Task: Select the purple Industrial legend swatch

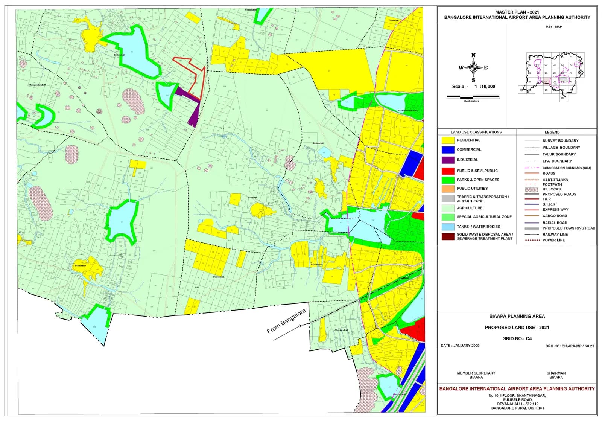Action: click(x=448, y=160)
